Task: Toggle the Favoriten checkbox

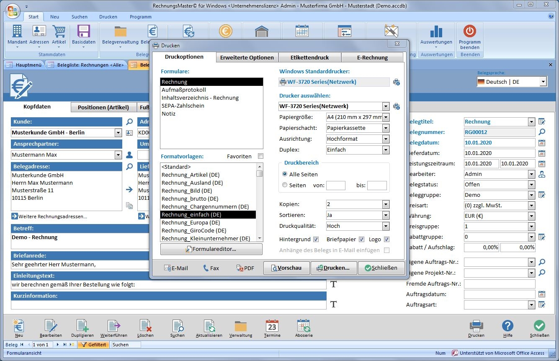Action: (x=261, y=156)
